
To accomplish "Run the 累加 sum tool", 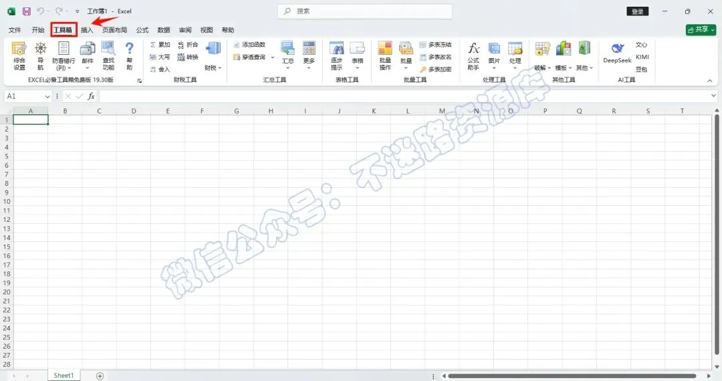I will tap(160, 45).
